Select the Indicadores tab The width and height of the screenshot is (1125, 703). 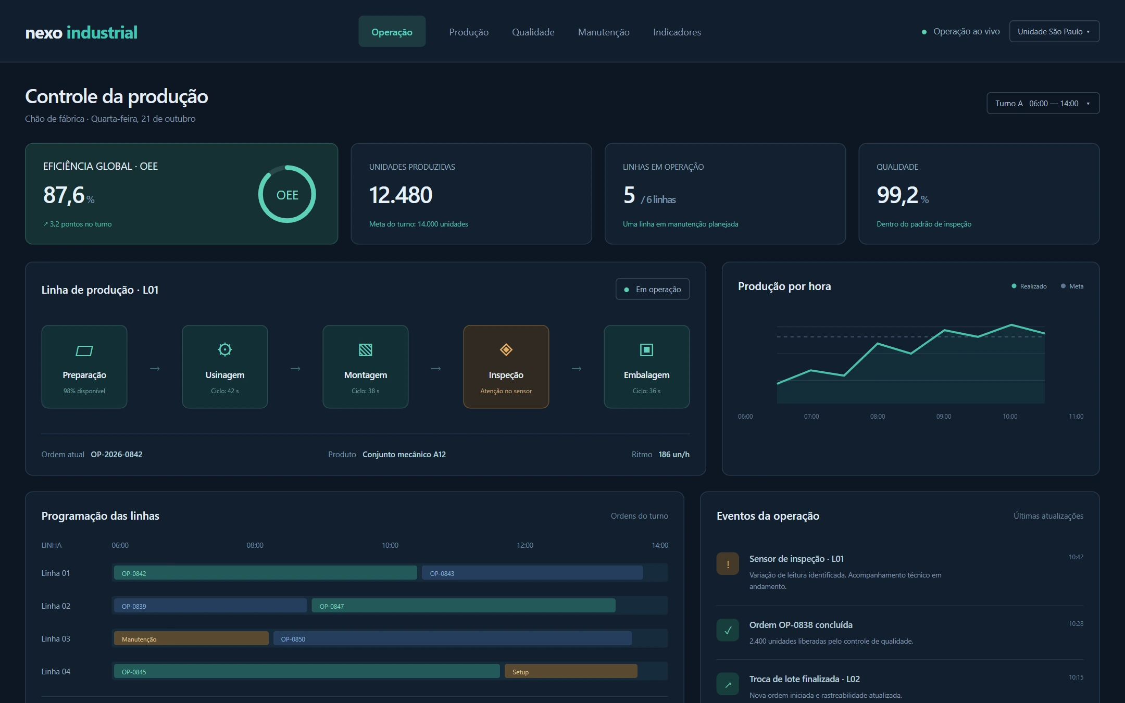[677, 32]
